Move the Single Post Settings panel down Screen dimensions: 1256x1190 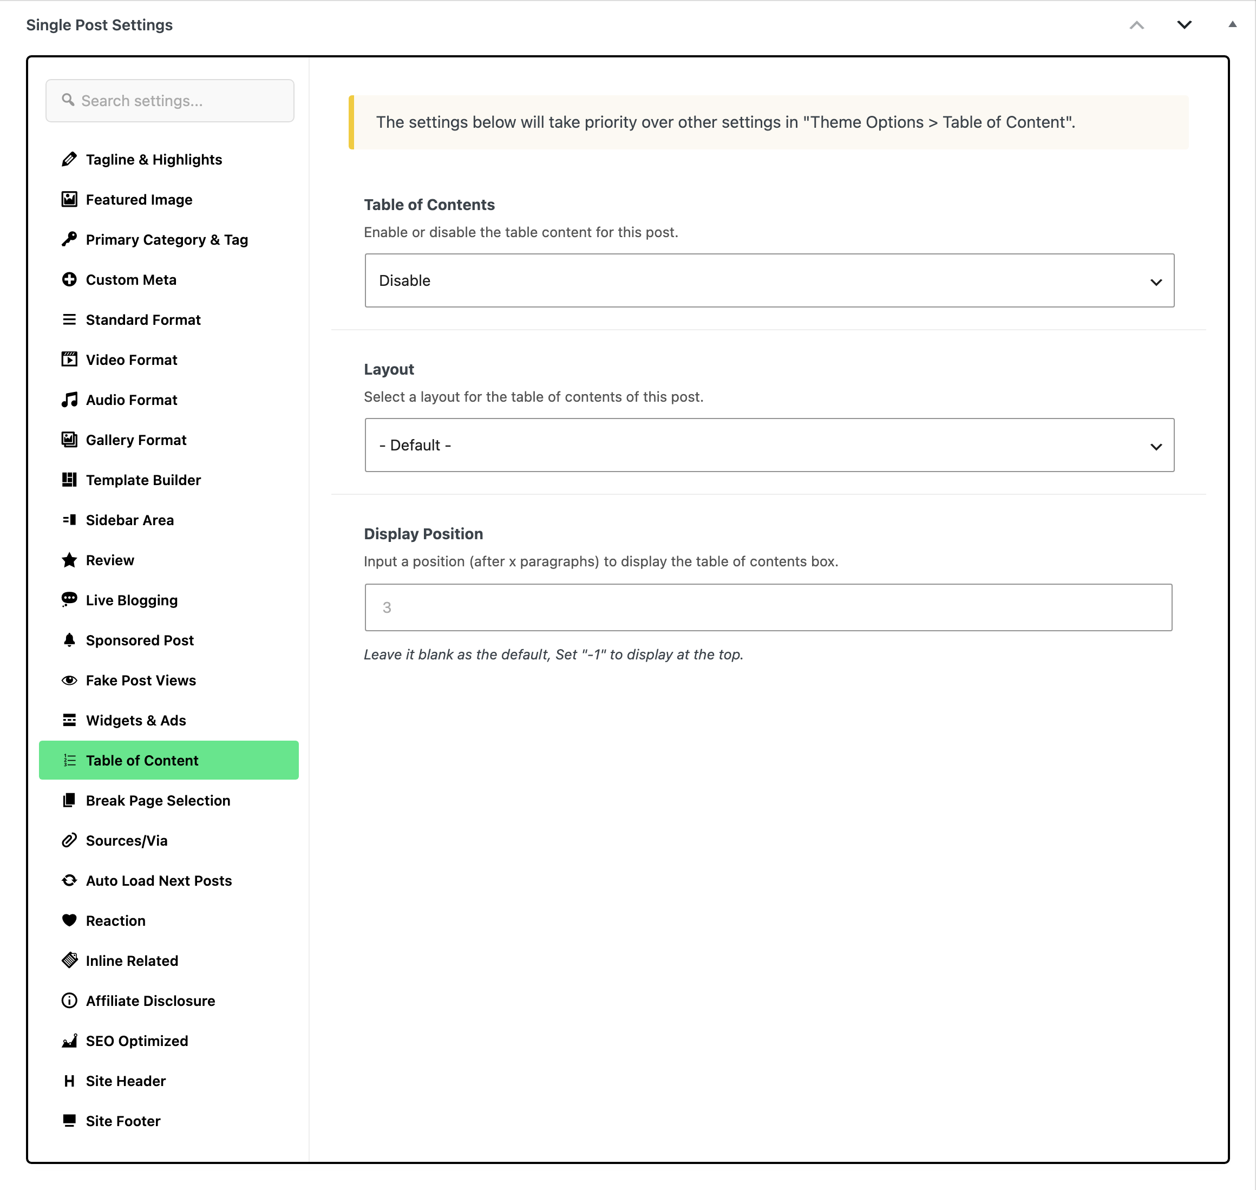(1185, 25)
